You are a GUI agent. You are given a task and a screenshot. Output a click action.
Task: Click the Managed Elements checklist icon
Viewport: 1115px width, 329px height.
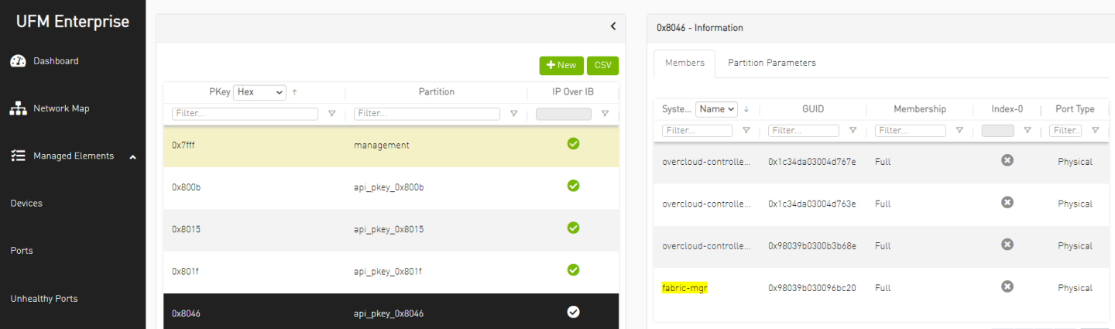tap(18, 156)
